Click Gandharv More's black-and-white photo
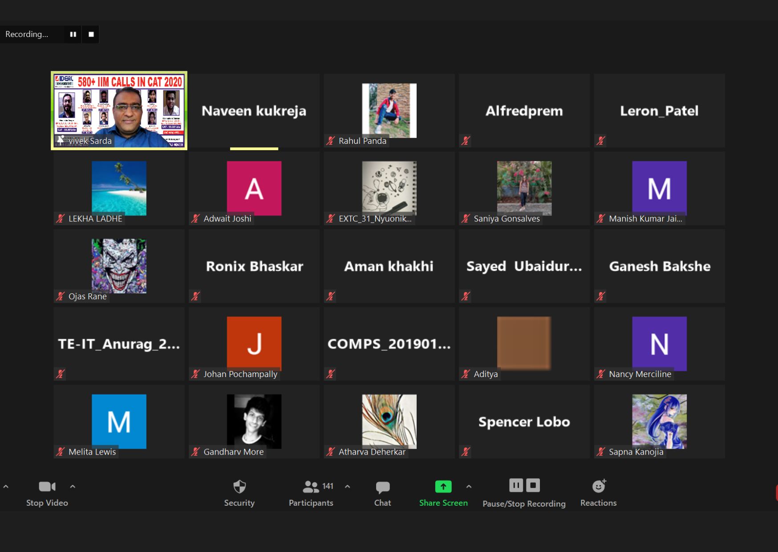This screenshot has height=552, width=778. tap(254, 421)
